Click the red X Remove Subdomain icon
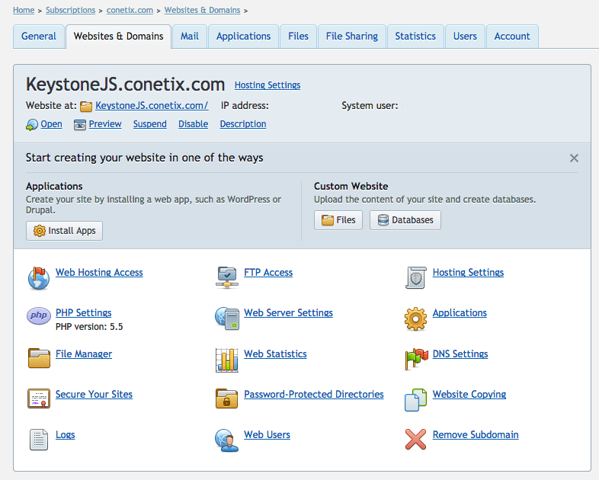Viewport: 599px width, 480px height. tap(415, 439)
